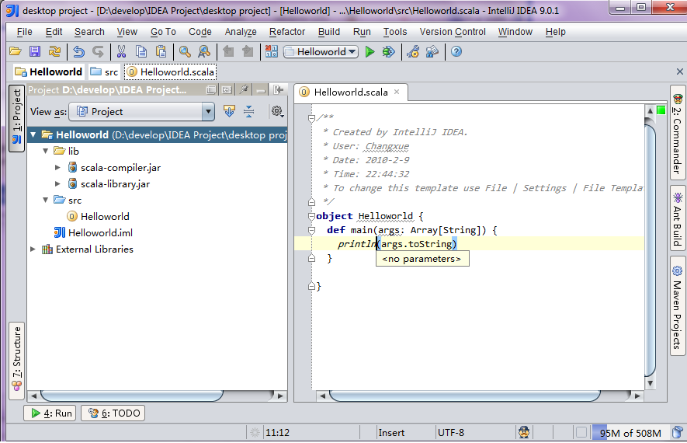
Task: Open the 4: Run tool window button
Action: 50,413
